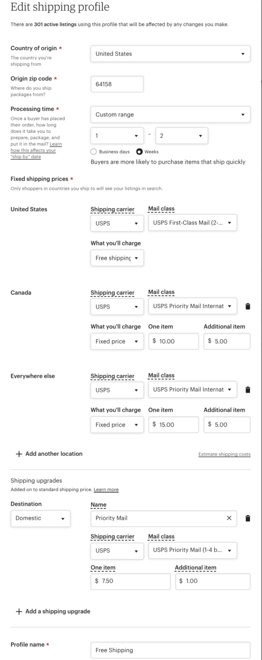Remove the Everywhere else shipping row
This screenshot has height=660, width=262.
click(x=248, y=390)
